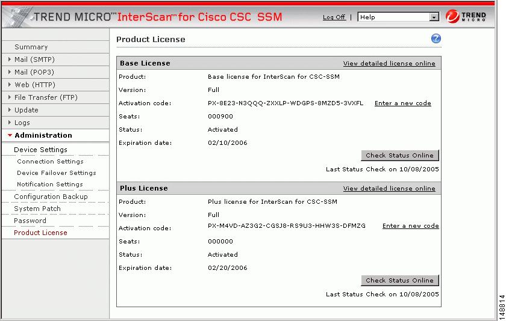506x321 pixels.
Task: Open Configuration Backup
Action: tap(51, 197)
